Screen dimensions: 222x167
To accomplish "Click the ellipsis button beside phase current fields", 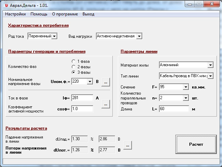I will click(106, 103).
